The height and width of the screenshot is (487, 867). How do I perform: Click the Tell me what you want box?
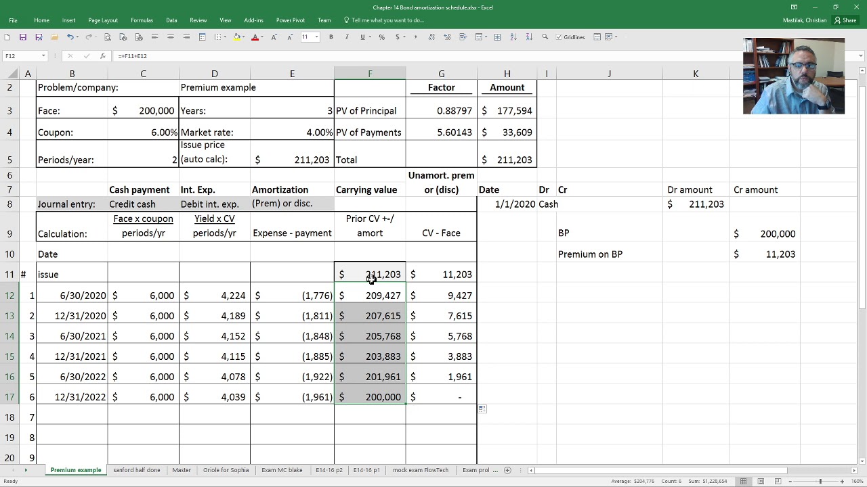coord(383,20)
